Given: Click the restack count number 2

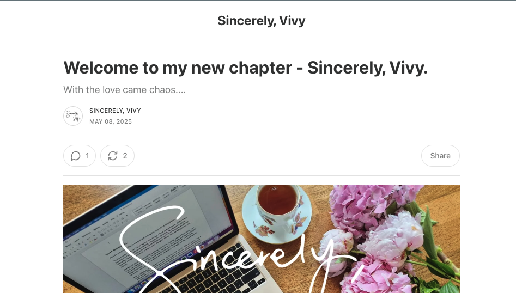Looking at the screenshot, I should click(125, 156).
